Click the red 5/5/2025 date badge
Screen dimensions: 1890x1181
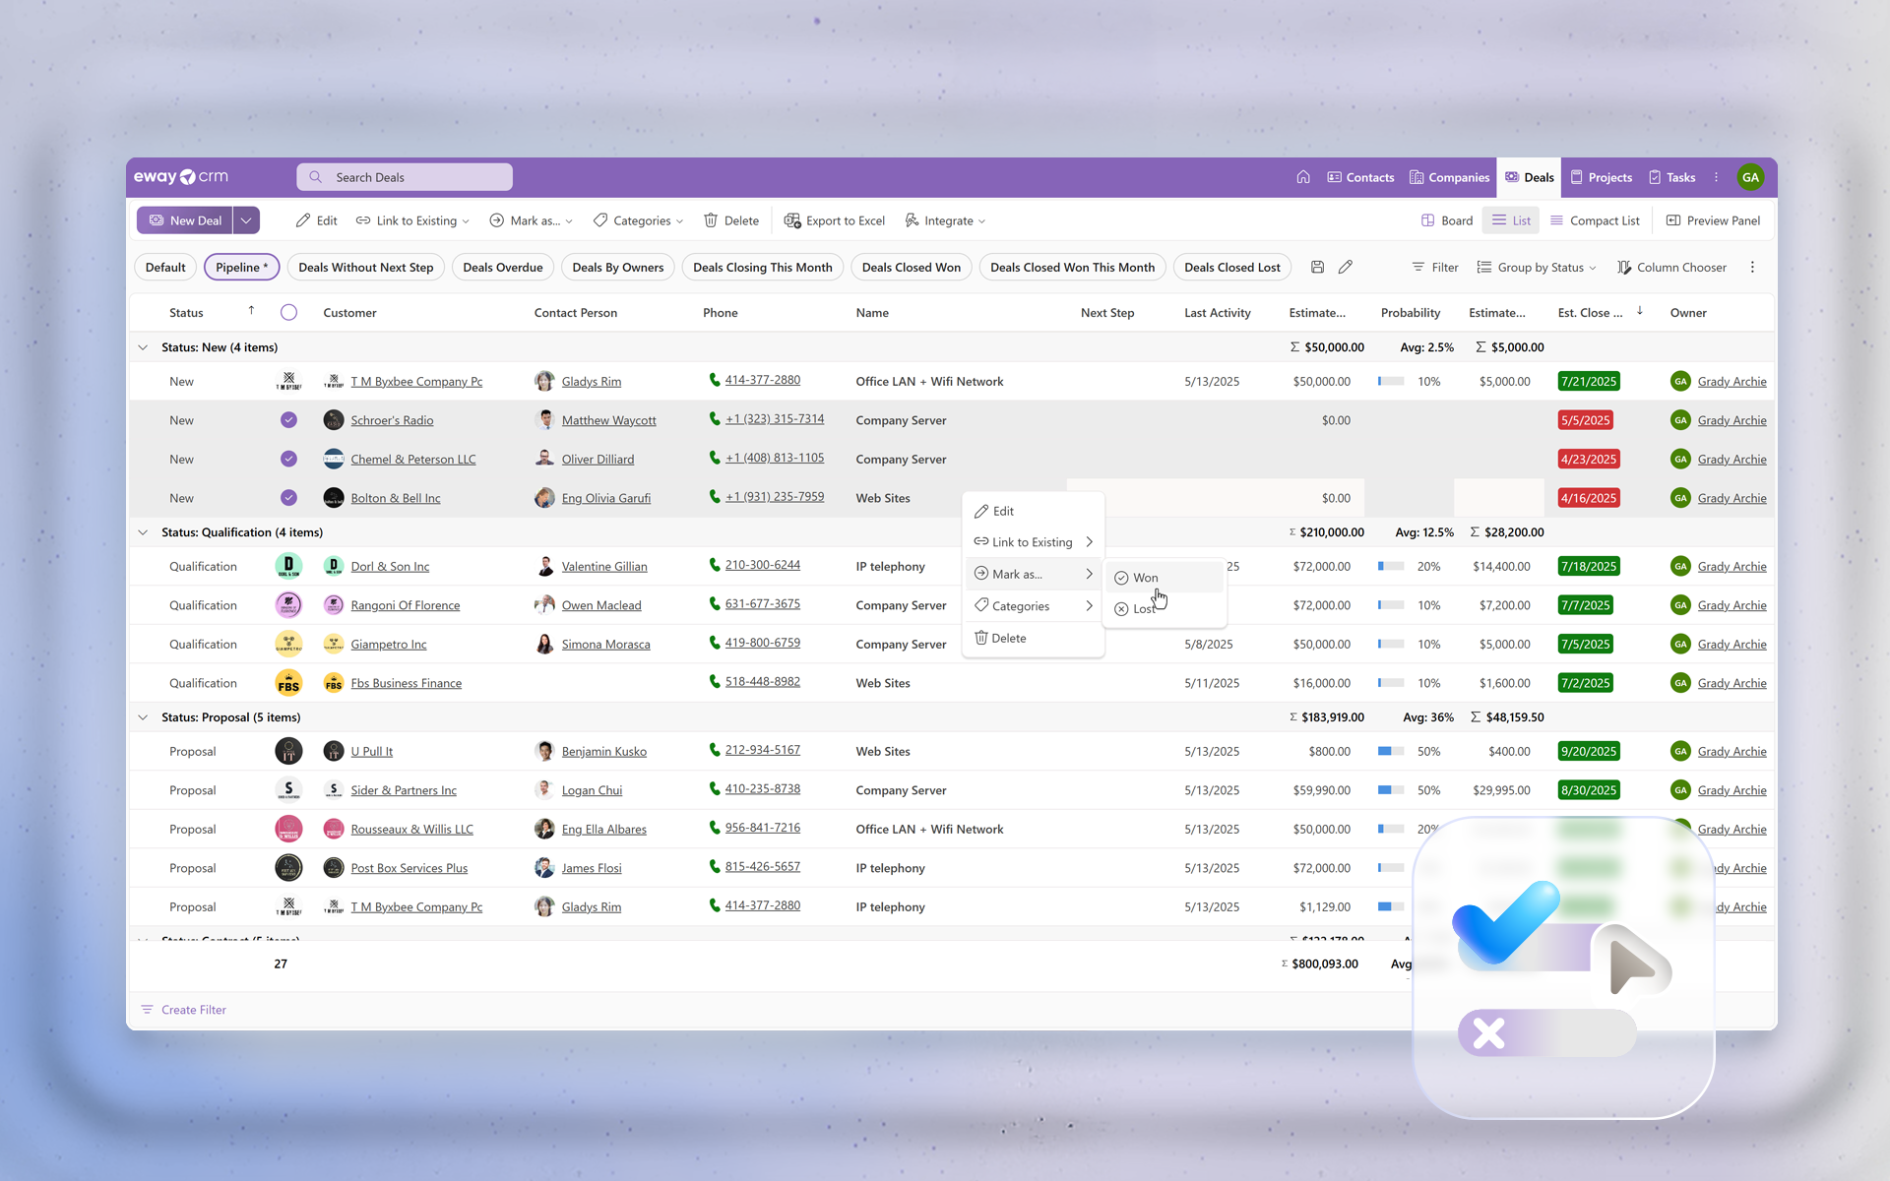pos(1586,420)
